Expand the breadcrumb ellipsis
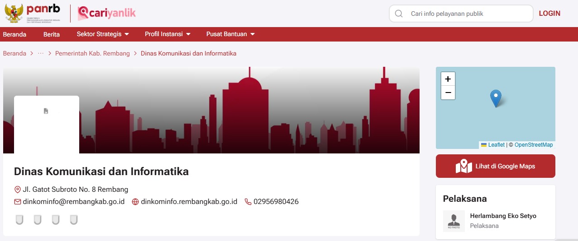Screen dimensions: 578x241 tap(41, 53)
